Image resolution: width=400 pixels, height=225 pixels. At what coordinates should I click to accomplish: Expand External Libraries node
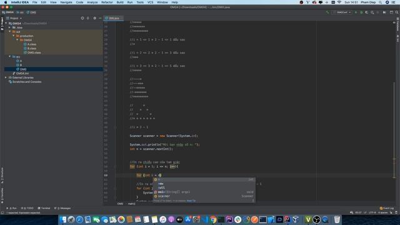[x=6, y=77]
